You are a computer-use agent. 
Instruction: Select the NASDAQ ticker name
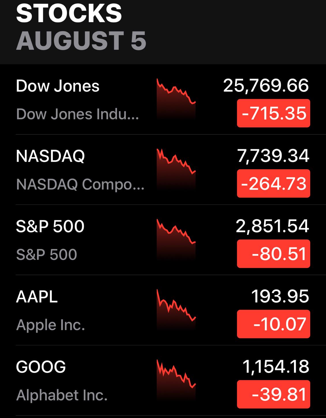tap(50, 156)
